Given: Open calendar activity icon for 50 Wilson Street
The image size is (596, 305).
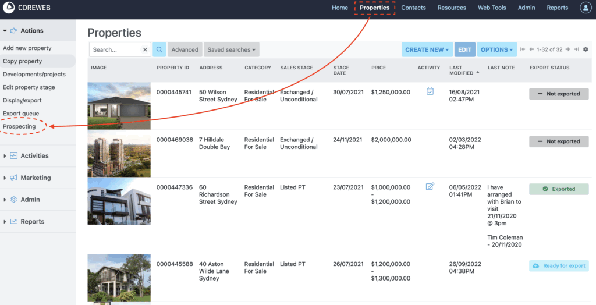Looking at the screenshot, I should point(430,91).
